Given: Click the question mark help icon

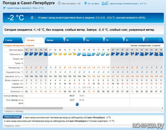Looking at the screenshot, I should click(x=160, y=40).
